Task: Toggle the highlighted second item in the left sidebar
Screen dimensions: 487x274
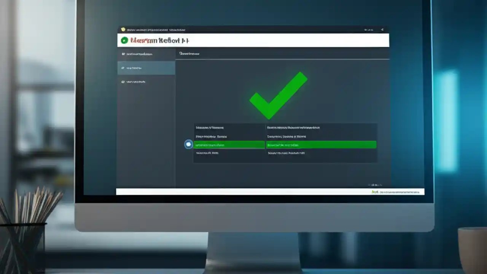Action: coord(146,68)
